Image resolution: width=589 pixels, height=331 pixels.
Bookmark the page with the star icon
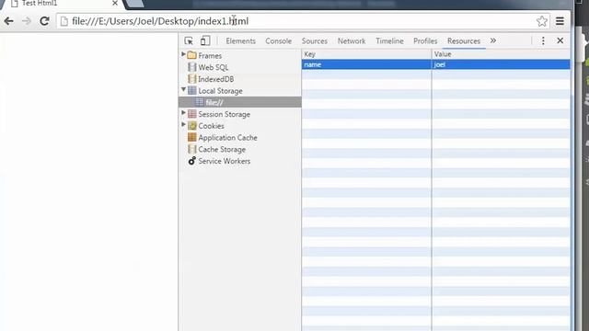click(x=542, y=21)
